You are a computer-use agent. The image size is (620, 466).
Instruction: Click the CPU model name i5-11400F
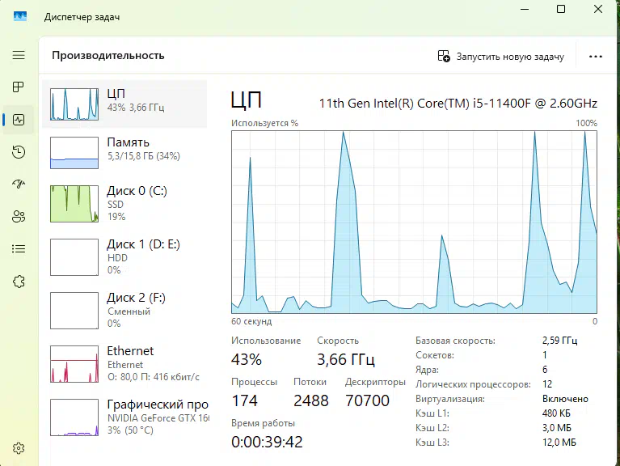[x=458, y=104]
